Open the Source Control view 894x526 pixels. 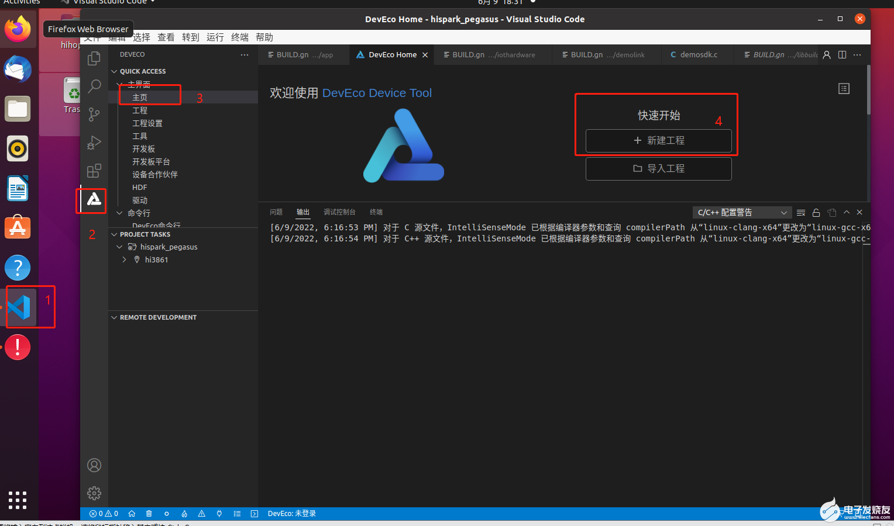(x=94, y=115)
